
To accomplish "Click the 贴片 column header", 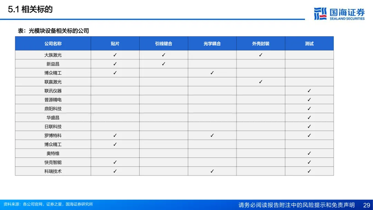I will tap(115, 44).
